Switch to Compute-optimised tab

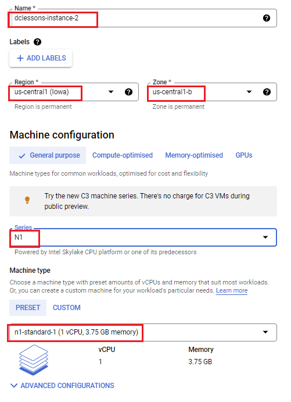coord(123,155)
